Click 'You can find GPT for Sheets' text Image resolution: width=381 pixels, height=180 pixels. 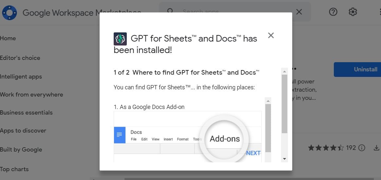184,87
